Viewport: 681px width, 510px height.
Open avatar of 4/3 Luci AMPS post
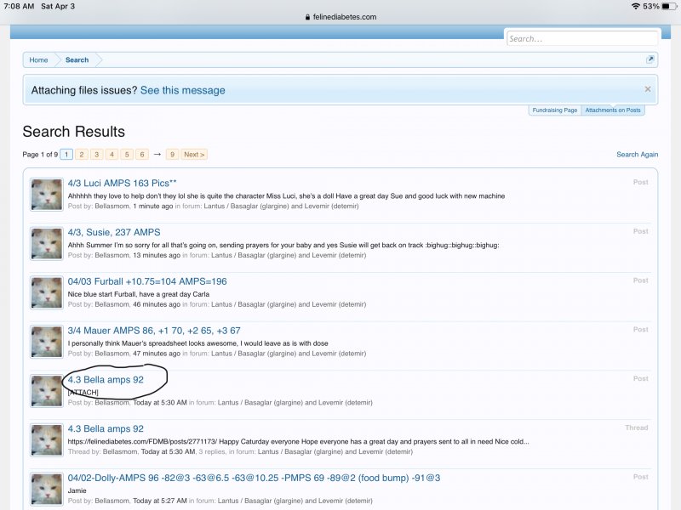(47, 195)
